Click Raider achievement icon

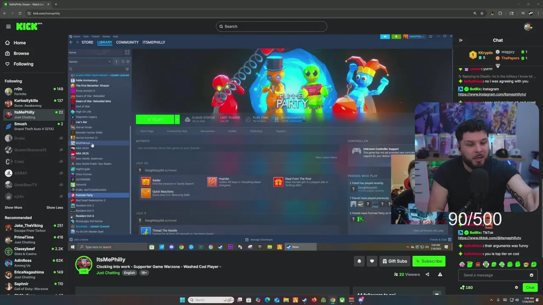tap(146, 182)
